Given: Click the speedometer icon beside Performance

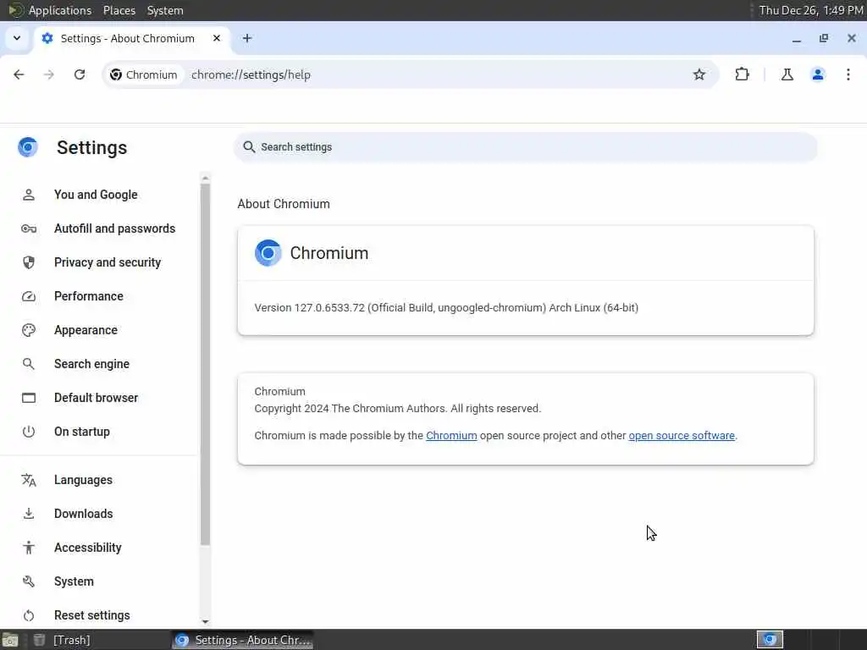Looking at the screenshot, I should pos(28,297).
